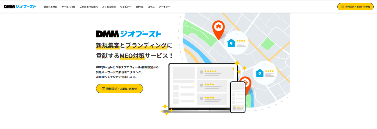This screenshot has height=129, width=377.
Task: Select よくある質問 from the header
Action: (x=109, y=6)
